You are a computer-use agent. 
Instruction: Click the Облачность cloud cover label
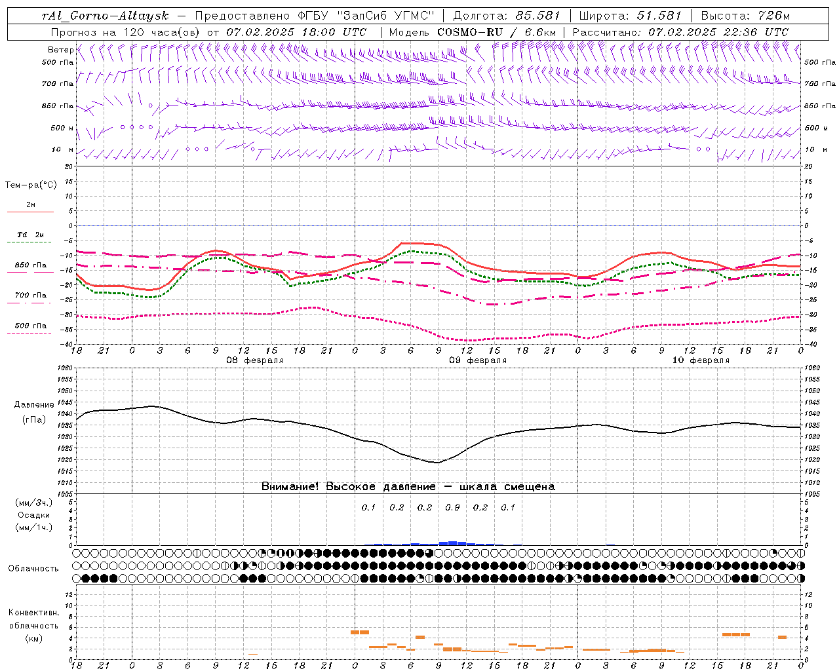[x=33, y=568]
